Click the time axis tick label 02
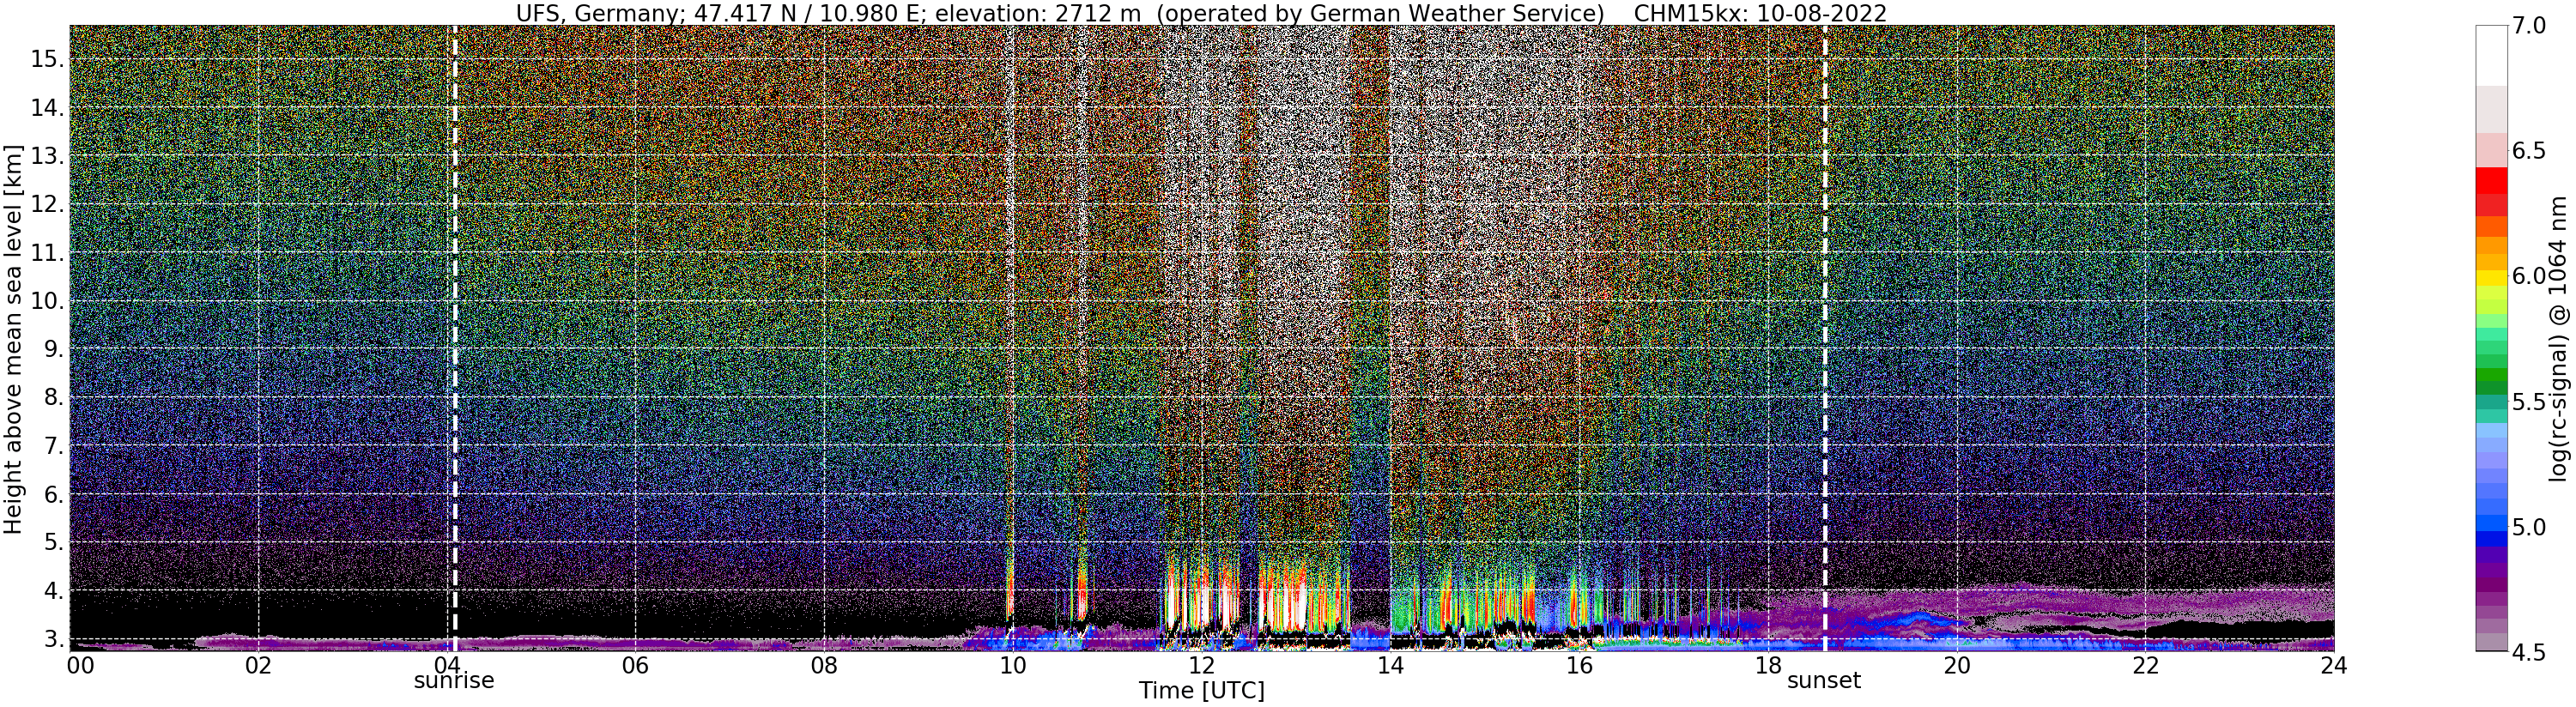The width and height of the screenshot is (2576, 707). pyautogui.click(x=258, y=666)
